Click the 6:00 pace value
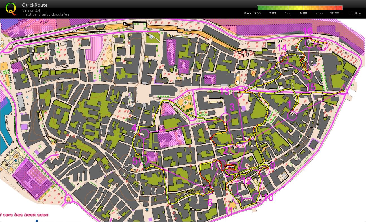Image resolution: width=366 pixels, height=222 pixels. point(303,13)
